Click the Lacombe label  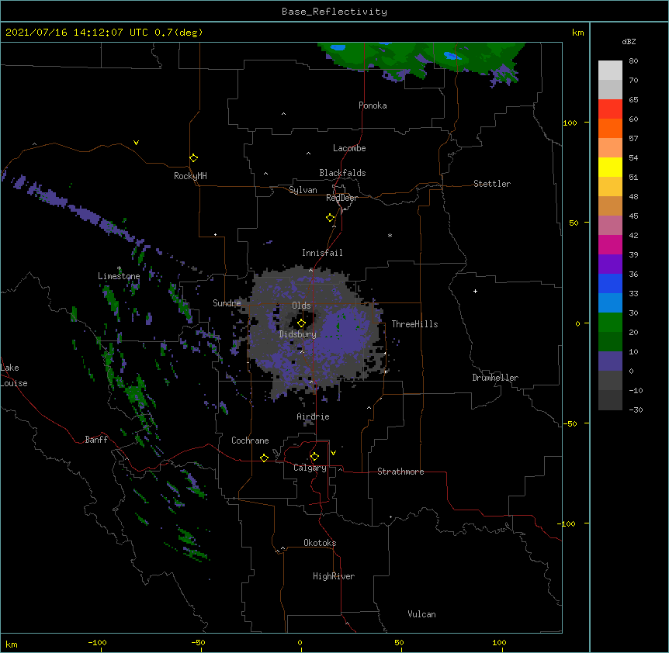(x=349, y=148)
